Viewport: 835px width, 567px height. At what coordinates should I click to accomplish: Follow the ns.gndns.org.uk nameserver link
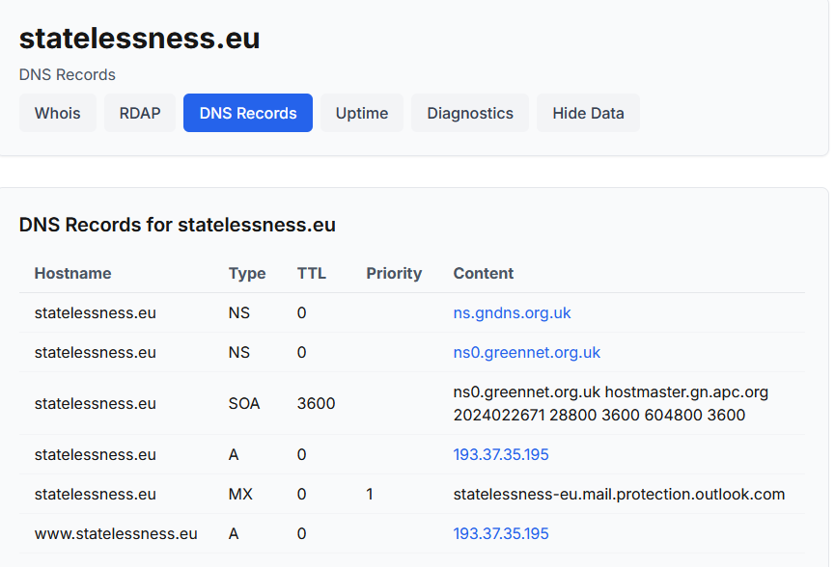click(512, 313)
